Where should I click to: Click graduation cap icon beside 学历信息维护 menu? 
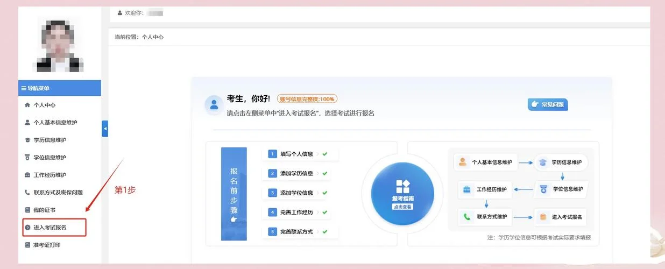(27, 140)
